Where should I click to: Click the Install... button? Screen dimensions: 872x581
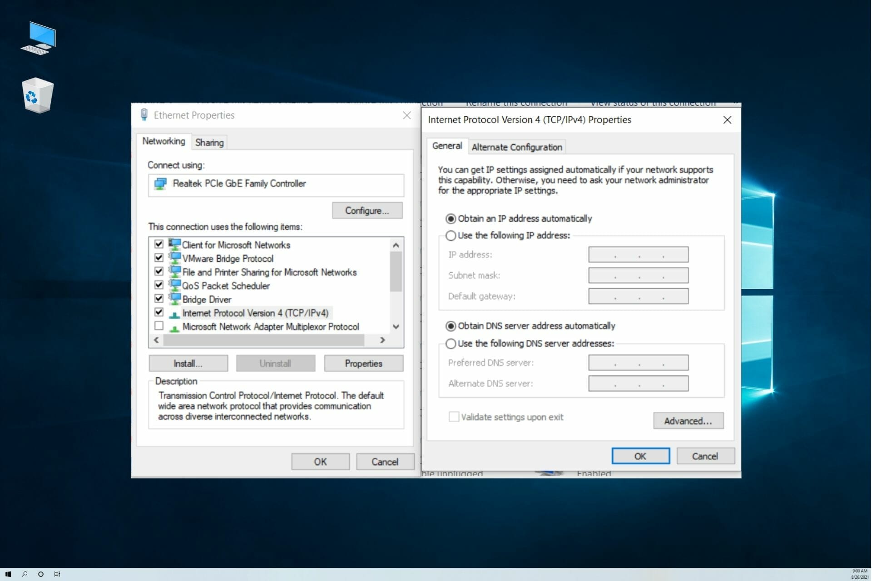(188, 364)
